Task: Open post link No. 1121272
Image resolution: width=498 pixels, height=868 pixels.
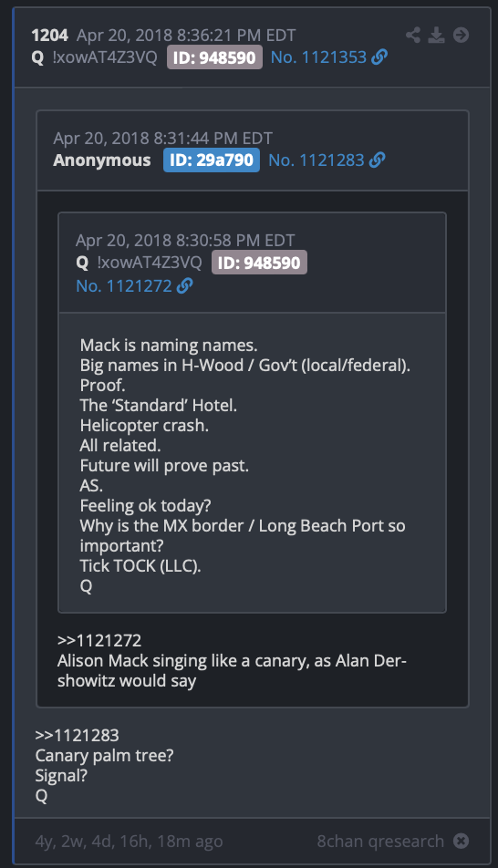Action: (124, 285)
